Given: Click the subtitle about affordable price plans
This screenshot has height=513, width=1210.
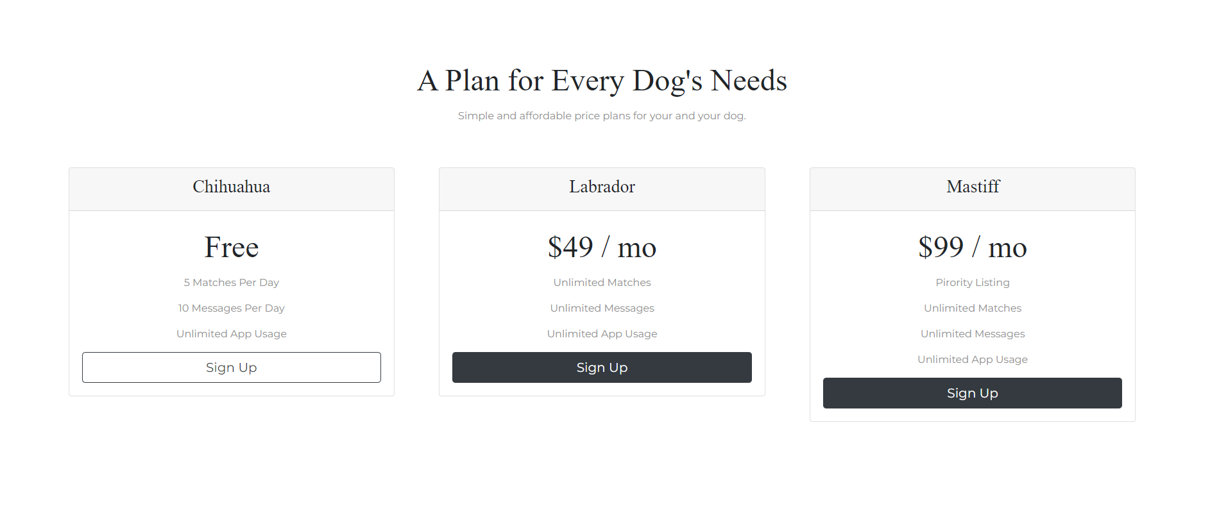Looking at the screenshot, I should tap(602, 115).
